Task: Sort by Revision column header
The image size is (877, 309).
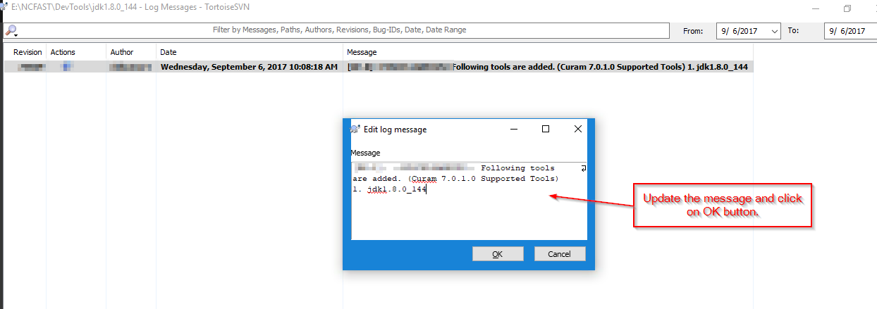Action: (27, 52)
